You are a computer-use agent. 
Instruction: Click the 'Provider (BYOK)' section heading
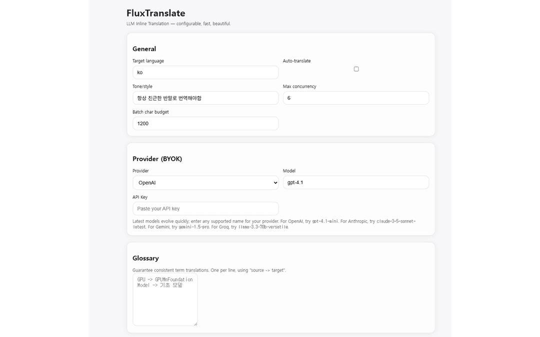tap(157, 159)
